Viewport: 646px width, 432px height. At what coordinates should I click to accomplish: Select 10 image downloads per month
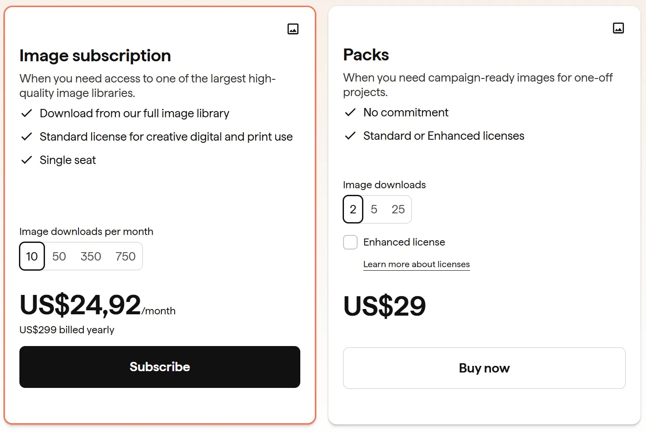click(32, 256)
